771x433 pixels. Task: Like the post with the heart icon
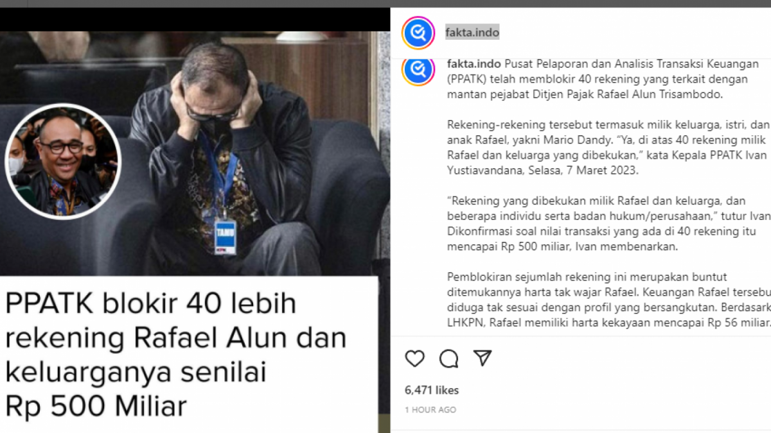[415, 359]
